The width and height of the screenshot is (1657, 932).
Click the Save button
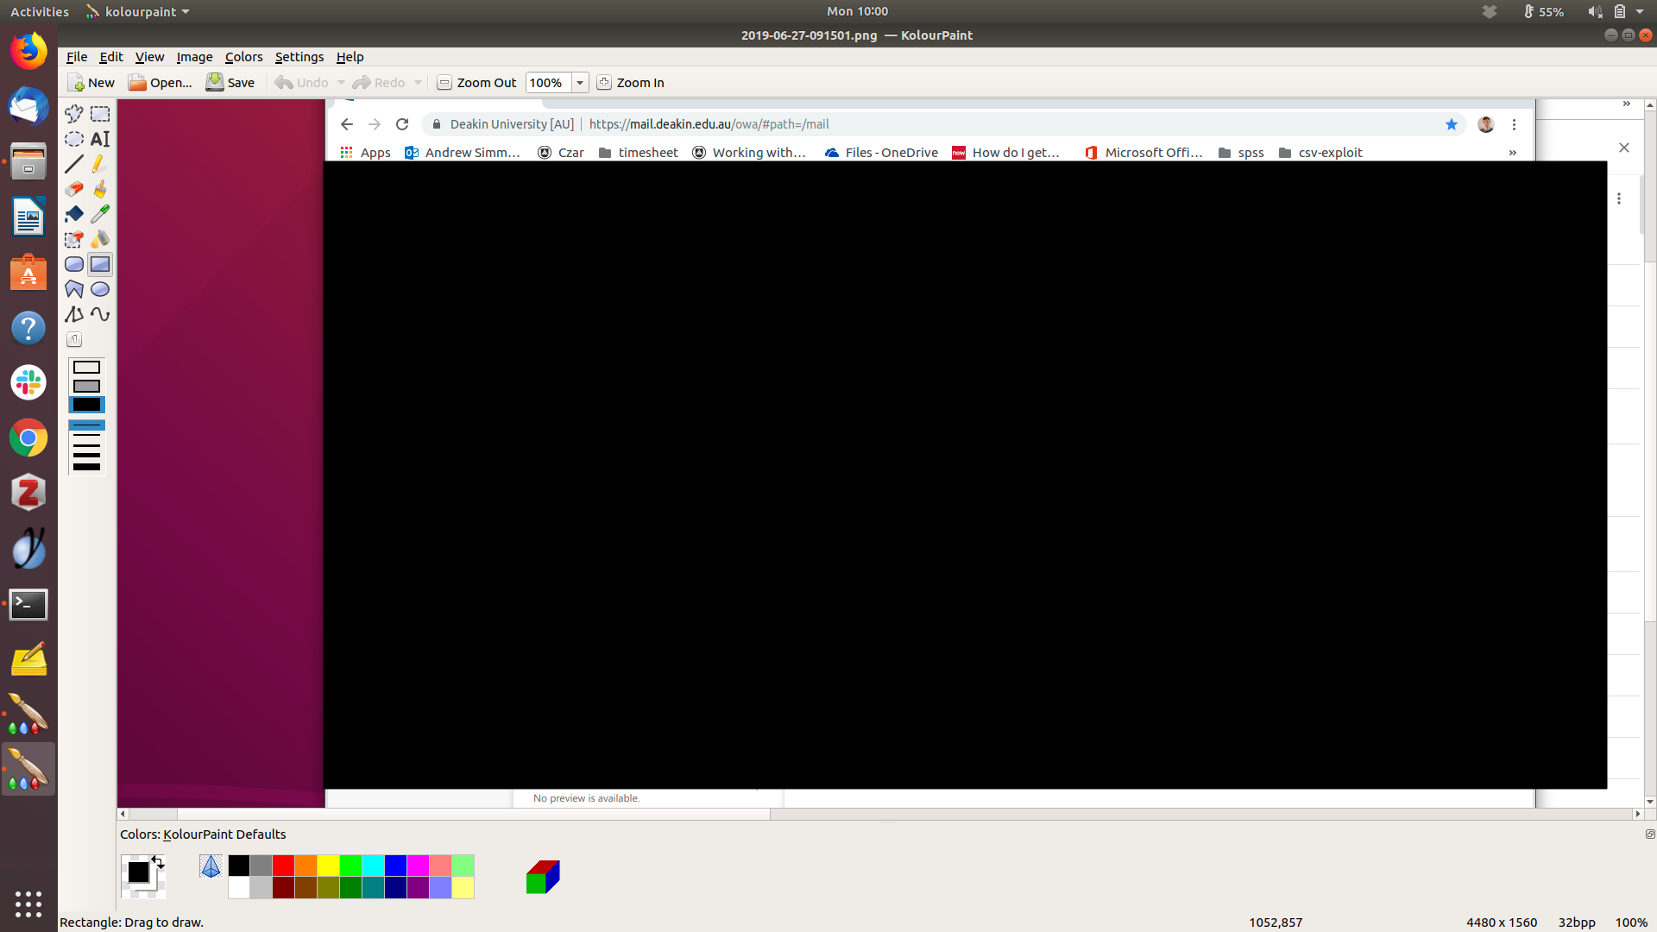[x=230, y=83]
